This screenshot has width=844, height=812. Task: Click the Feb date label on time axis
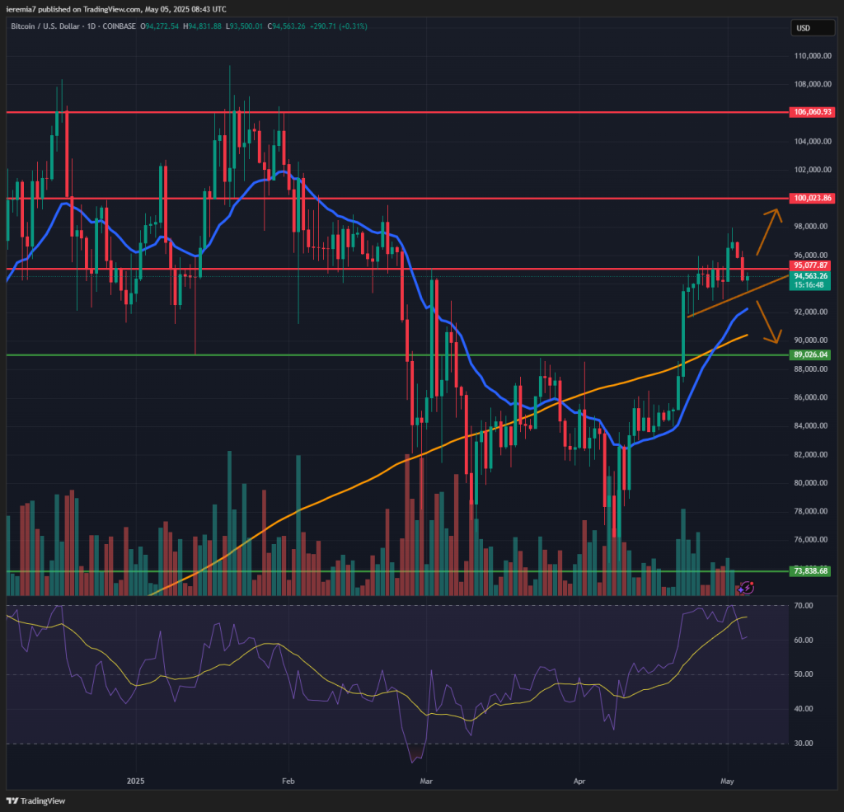click(x=288, y=781)
